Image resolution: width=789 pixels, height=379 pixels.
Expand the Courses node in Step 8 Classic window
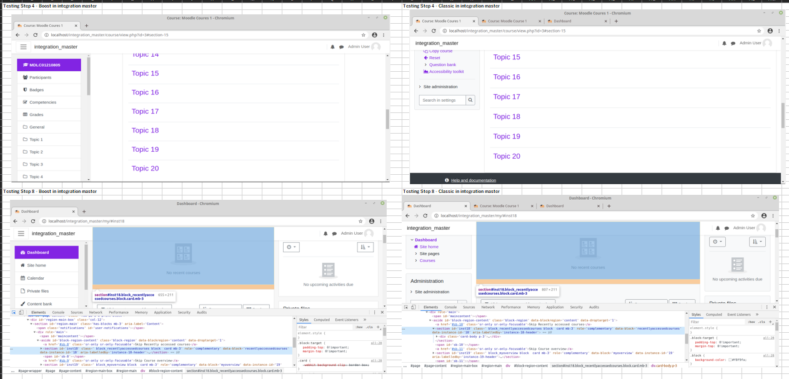417,260
